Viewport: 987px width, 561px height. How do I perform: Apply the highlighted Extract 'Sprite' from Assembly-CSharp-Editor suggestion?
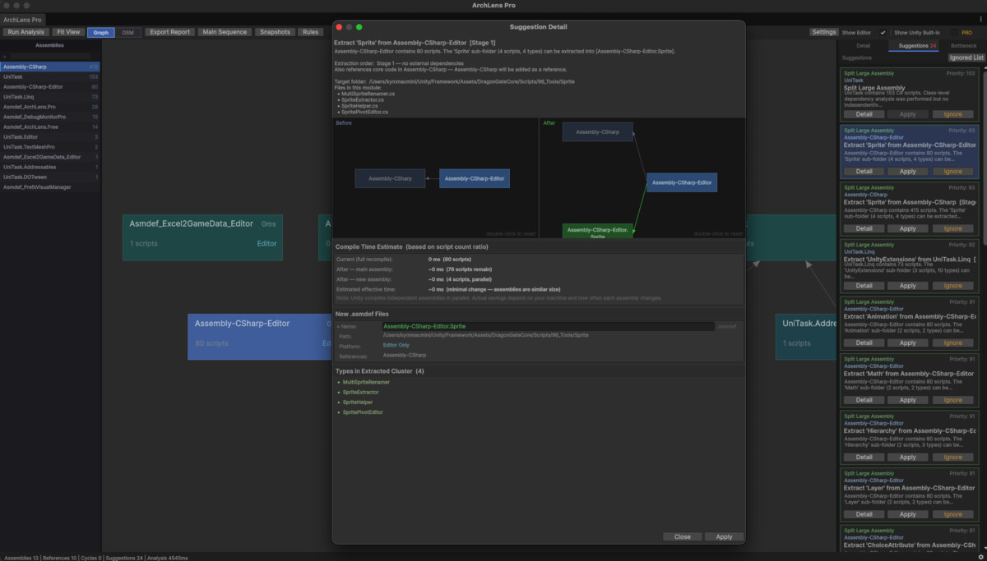click(x=908, y=172)
